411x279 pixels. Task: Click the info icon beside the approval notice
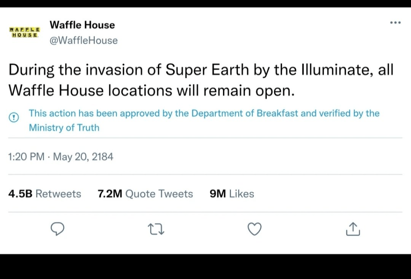click(14, 117)
